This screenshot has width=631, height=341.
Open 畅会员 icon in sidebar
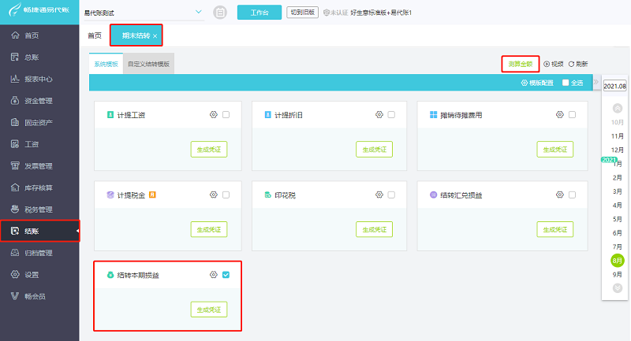pos(15,296)
